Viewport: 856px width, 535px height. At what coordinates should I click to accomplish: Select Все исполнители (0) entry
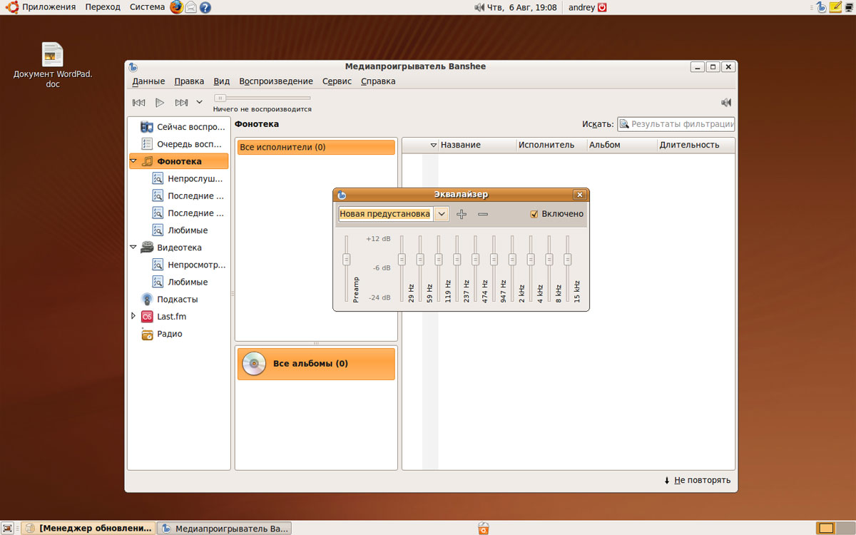coord(316,147)
